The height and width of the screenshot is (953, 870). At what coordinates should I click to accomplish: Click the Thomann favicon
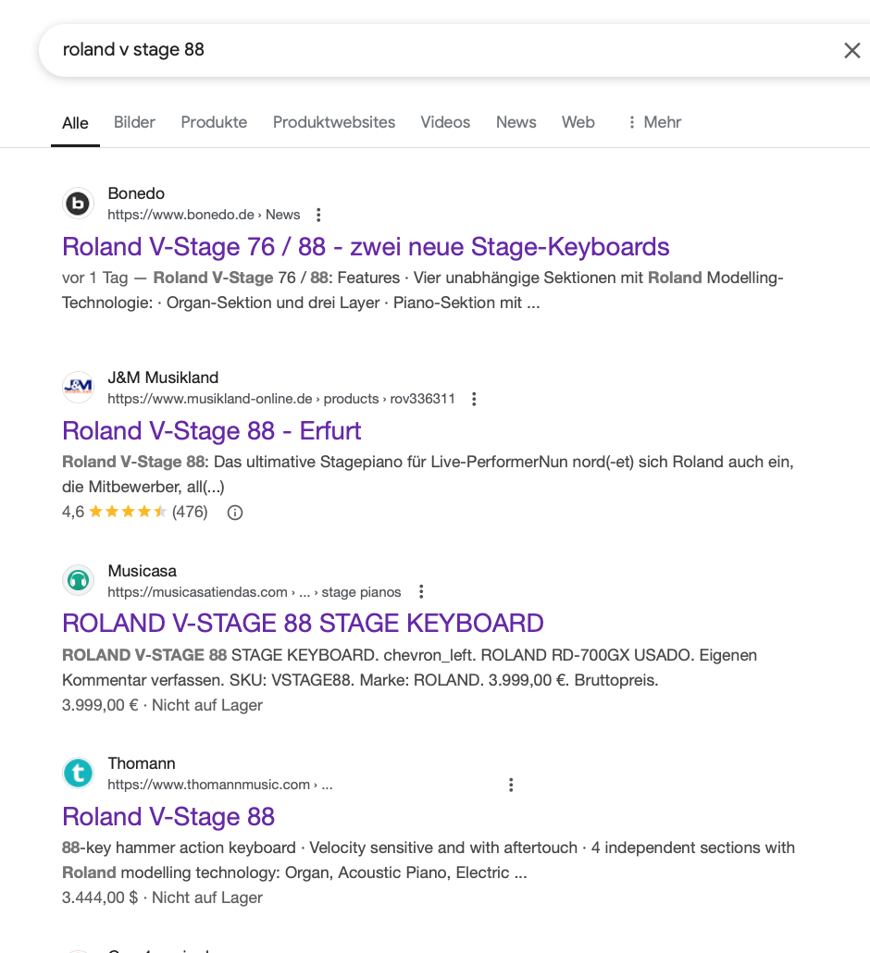coord(78,773)
